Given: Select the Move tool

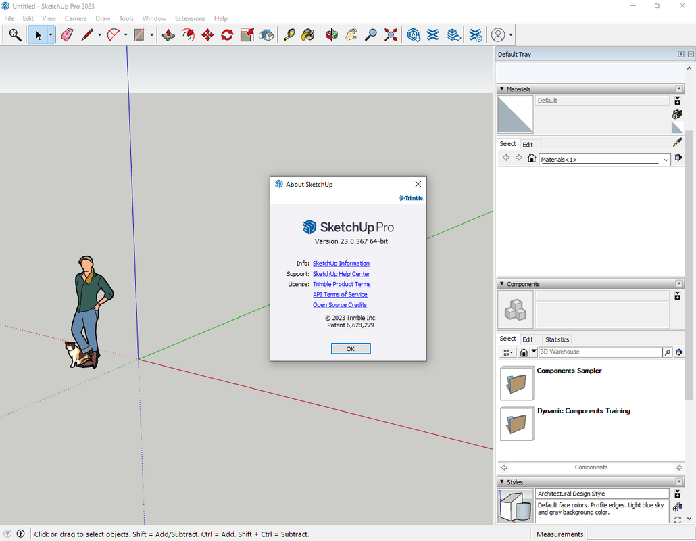Looking at the screenshot, I should 207,35.
